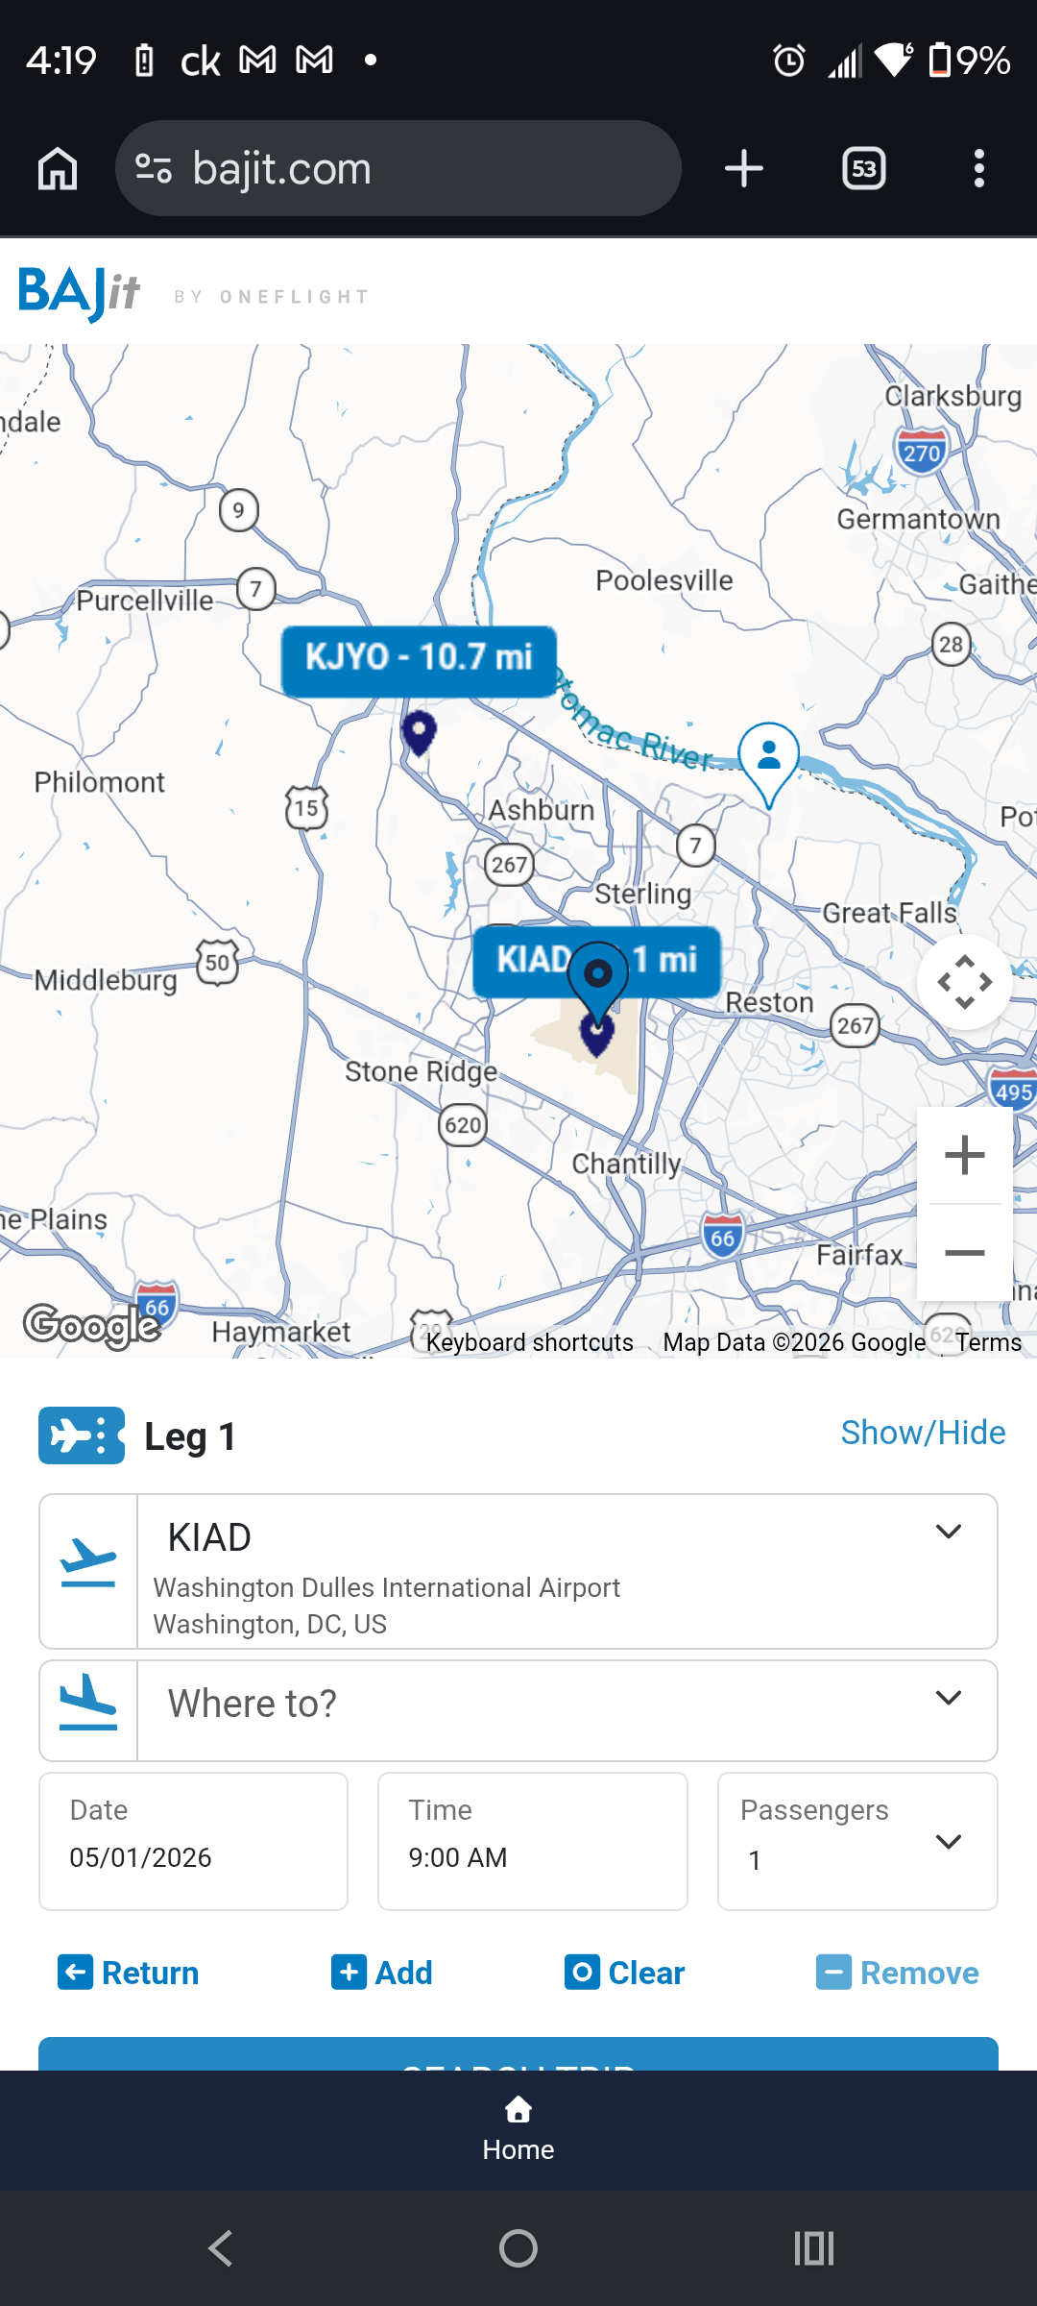This screenshot has height=2306, width=1037.
Task: Expand the KIAD departure airport dropdown
Action: click(x=948, y=1533)
